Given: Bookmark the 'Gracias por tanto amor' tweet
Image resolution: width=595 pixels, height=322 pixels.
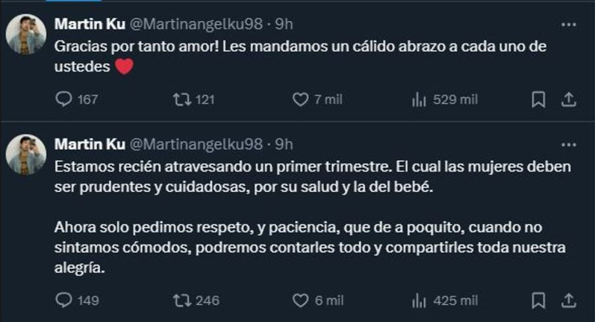Looking at the screenshot, I should tap(539, 100).
